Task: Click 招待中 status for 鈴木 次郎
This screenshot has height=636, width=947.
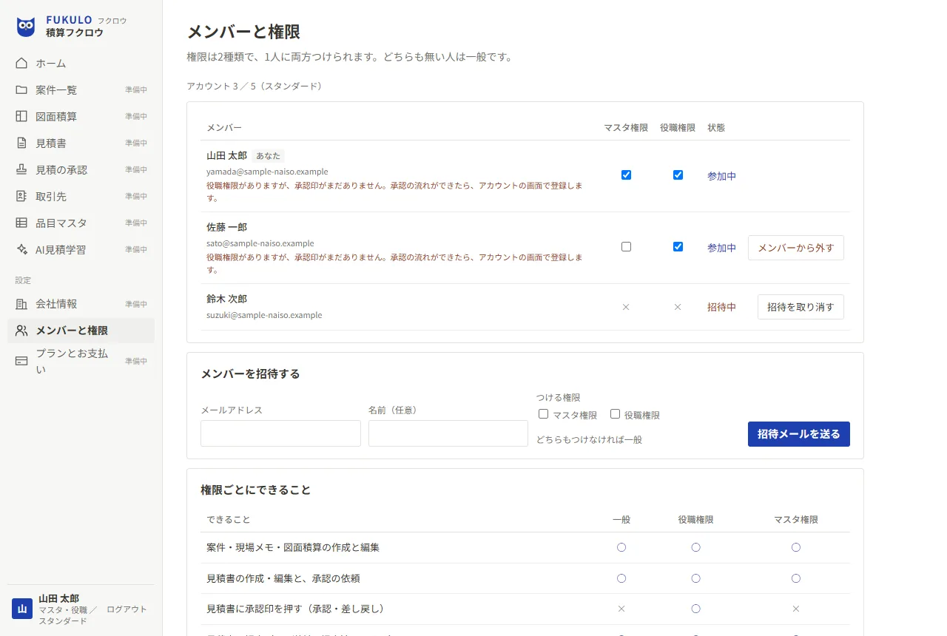Action: click(721, 307)
